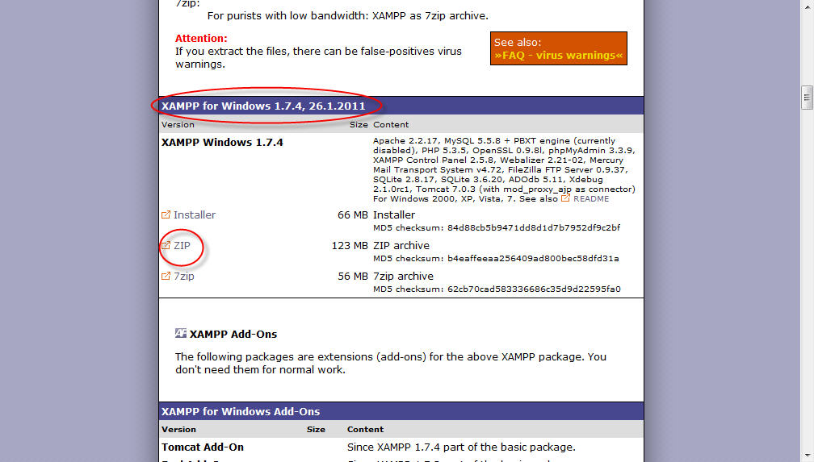Click the external-link icon beside Installer
The height and width of the screenshot is (462, 814).
pyautogui.click(x=166, y=215)
